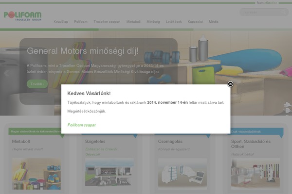Click the Könnyű és egyszerű subtitle
The height and width of the screenshot is (194, 292).
coord(174,149)
